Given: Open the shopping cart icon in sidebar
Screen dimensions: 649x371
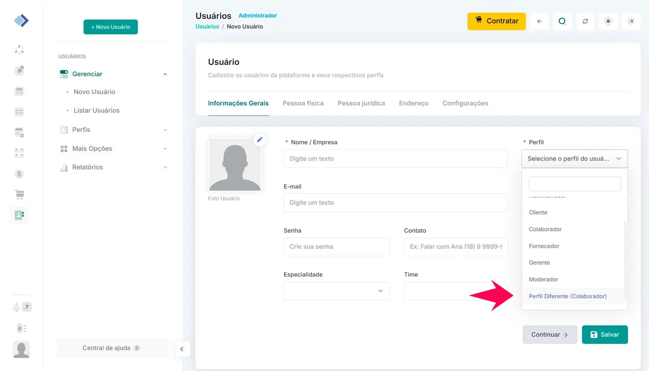Looking at the screenshot, I should [19, 195].
